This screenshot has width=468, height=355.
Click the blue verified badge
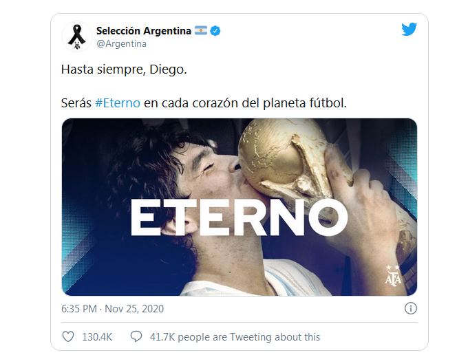click(x=215, y=31)
